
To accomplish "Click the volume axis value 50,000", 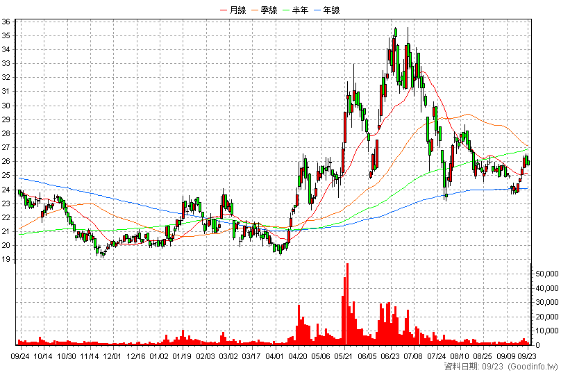I will (x=546, y=274).
